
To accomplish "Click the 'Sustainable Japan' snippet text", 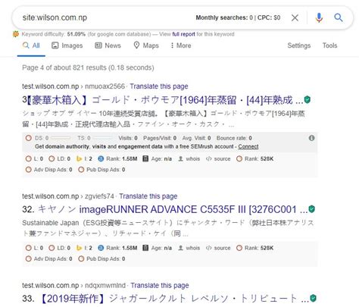I will [50, 223].
